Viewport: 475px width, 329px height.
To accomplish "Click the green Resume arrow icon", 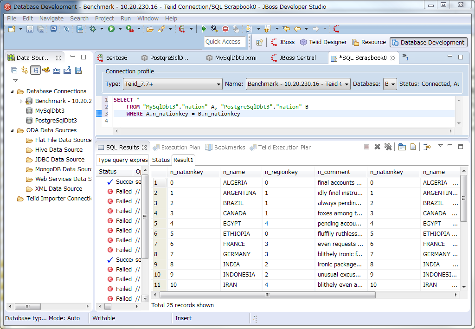I will click(204, 29).
